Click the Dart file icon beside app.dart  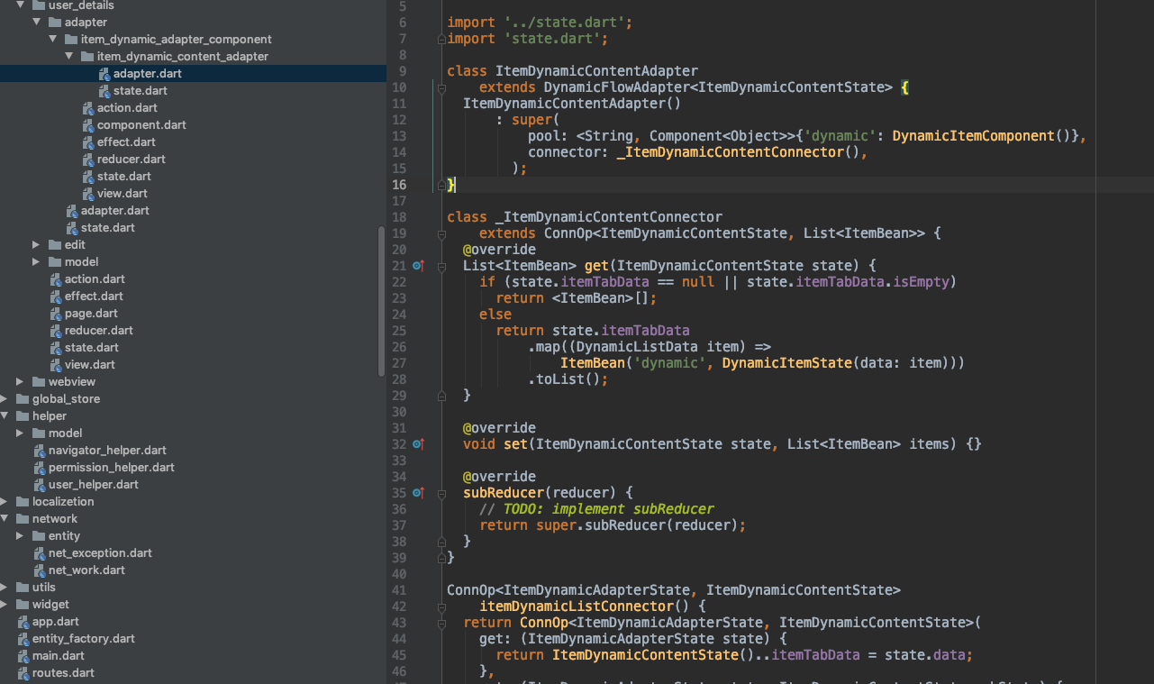click(x=22, y=621)
